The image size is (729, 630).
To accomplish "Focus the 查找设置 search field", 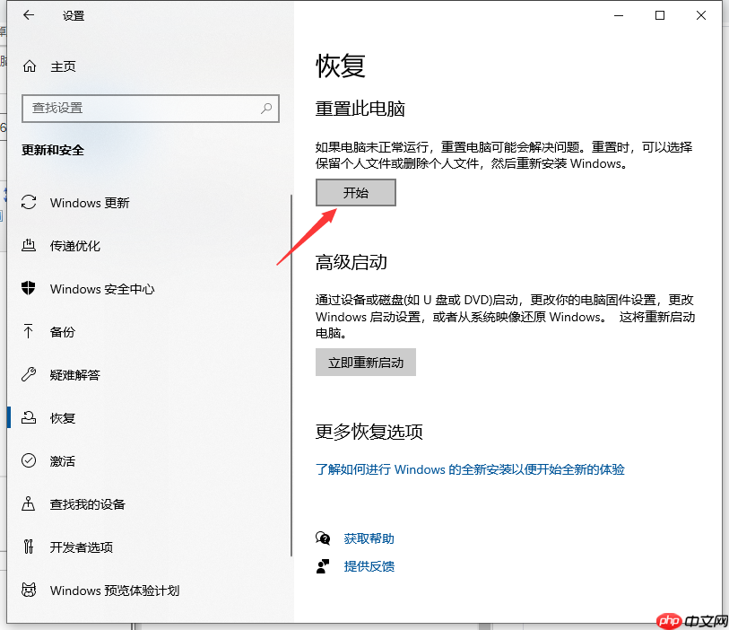I will tap(150, 109).
